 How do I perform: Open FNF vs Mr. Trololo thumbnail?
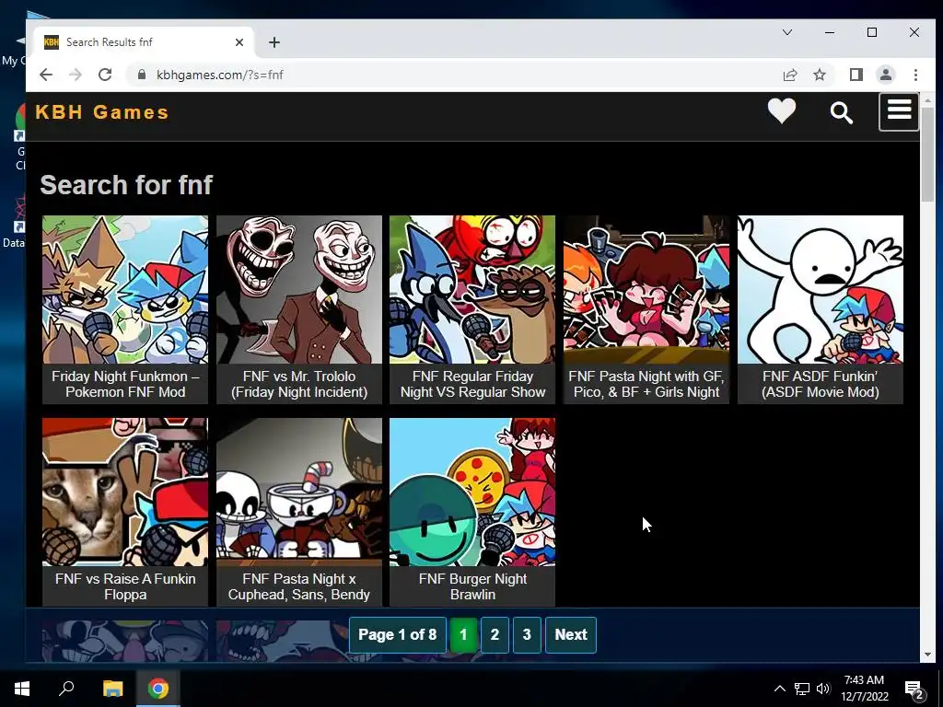pyautogui.click(x=299, y=290)
